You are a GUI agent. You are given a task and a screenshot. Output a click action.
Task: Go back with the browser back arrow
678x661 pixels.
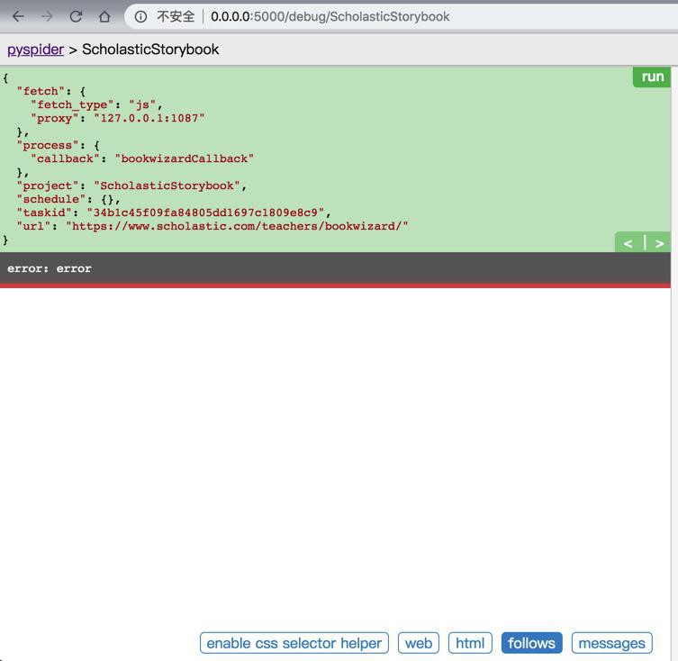point(18,17)
